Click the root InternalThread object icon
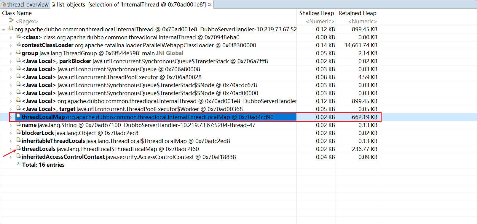Viewport: 477px width, 224px height. pyautogui.click(x=11, y=28)
